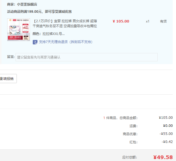Open the 宜婴 拉拉裤 product title link
176x161 pixels.
click(65, 24)
